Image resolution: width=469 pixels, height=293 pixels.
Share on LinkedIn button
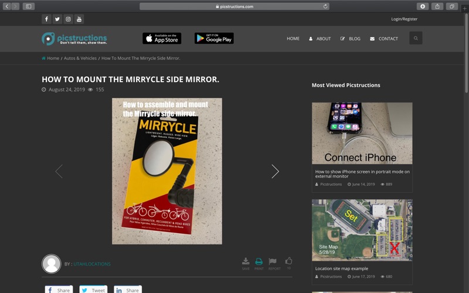click(x=128, y=290)
